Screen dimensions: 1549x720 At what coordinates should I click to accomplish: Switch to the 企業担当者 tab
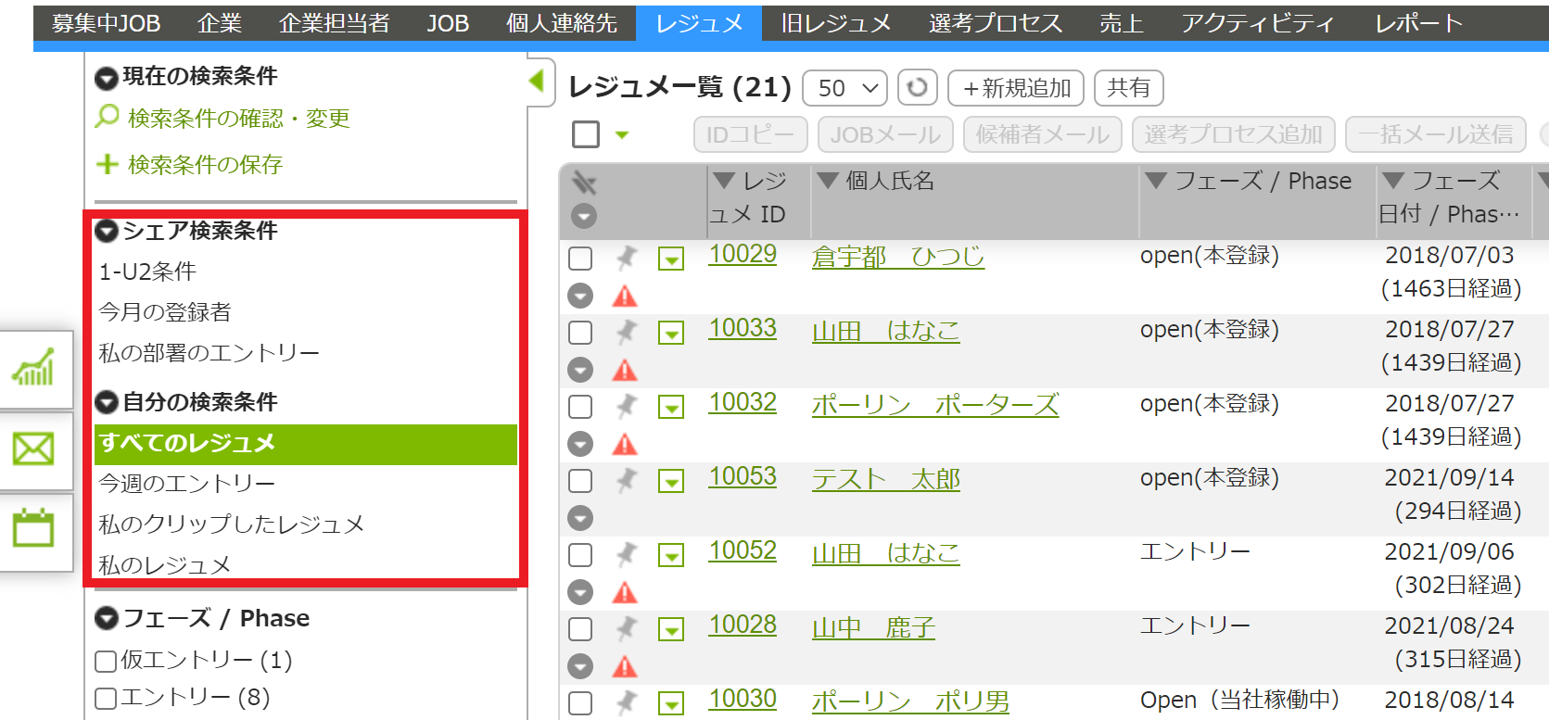click(335, 23)
